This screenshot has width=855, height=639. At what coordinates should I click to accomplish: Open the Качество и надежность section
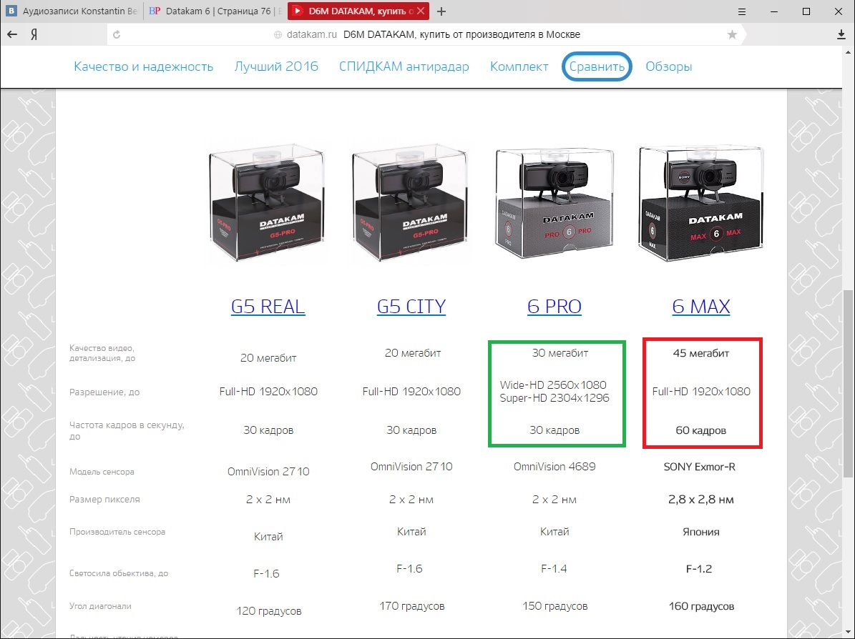coord(143,66)
